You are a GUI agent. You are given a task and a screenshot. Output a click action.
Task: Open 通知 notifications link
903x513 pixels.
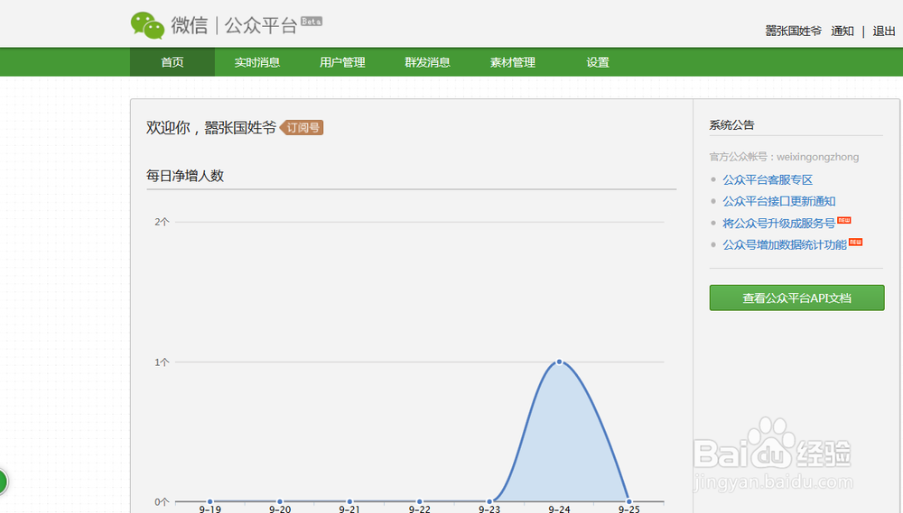coord(842,31)
